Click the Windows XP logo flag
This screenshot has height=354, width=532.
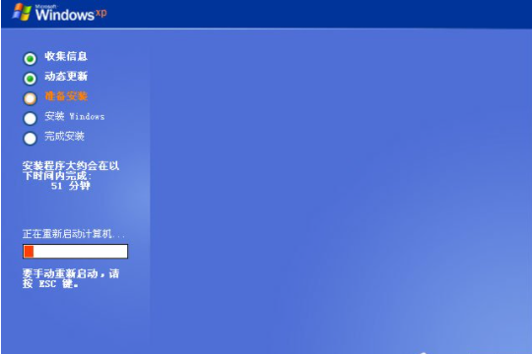coord(22,12)
